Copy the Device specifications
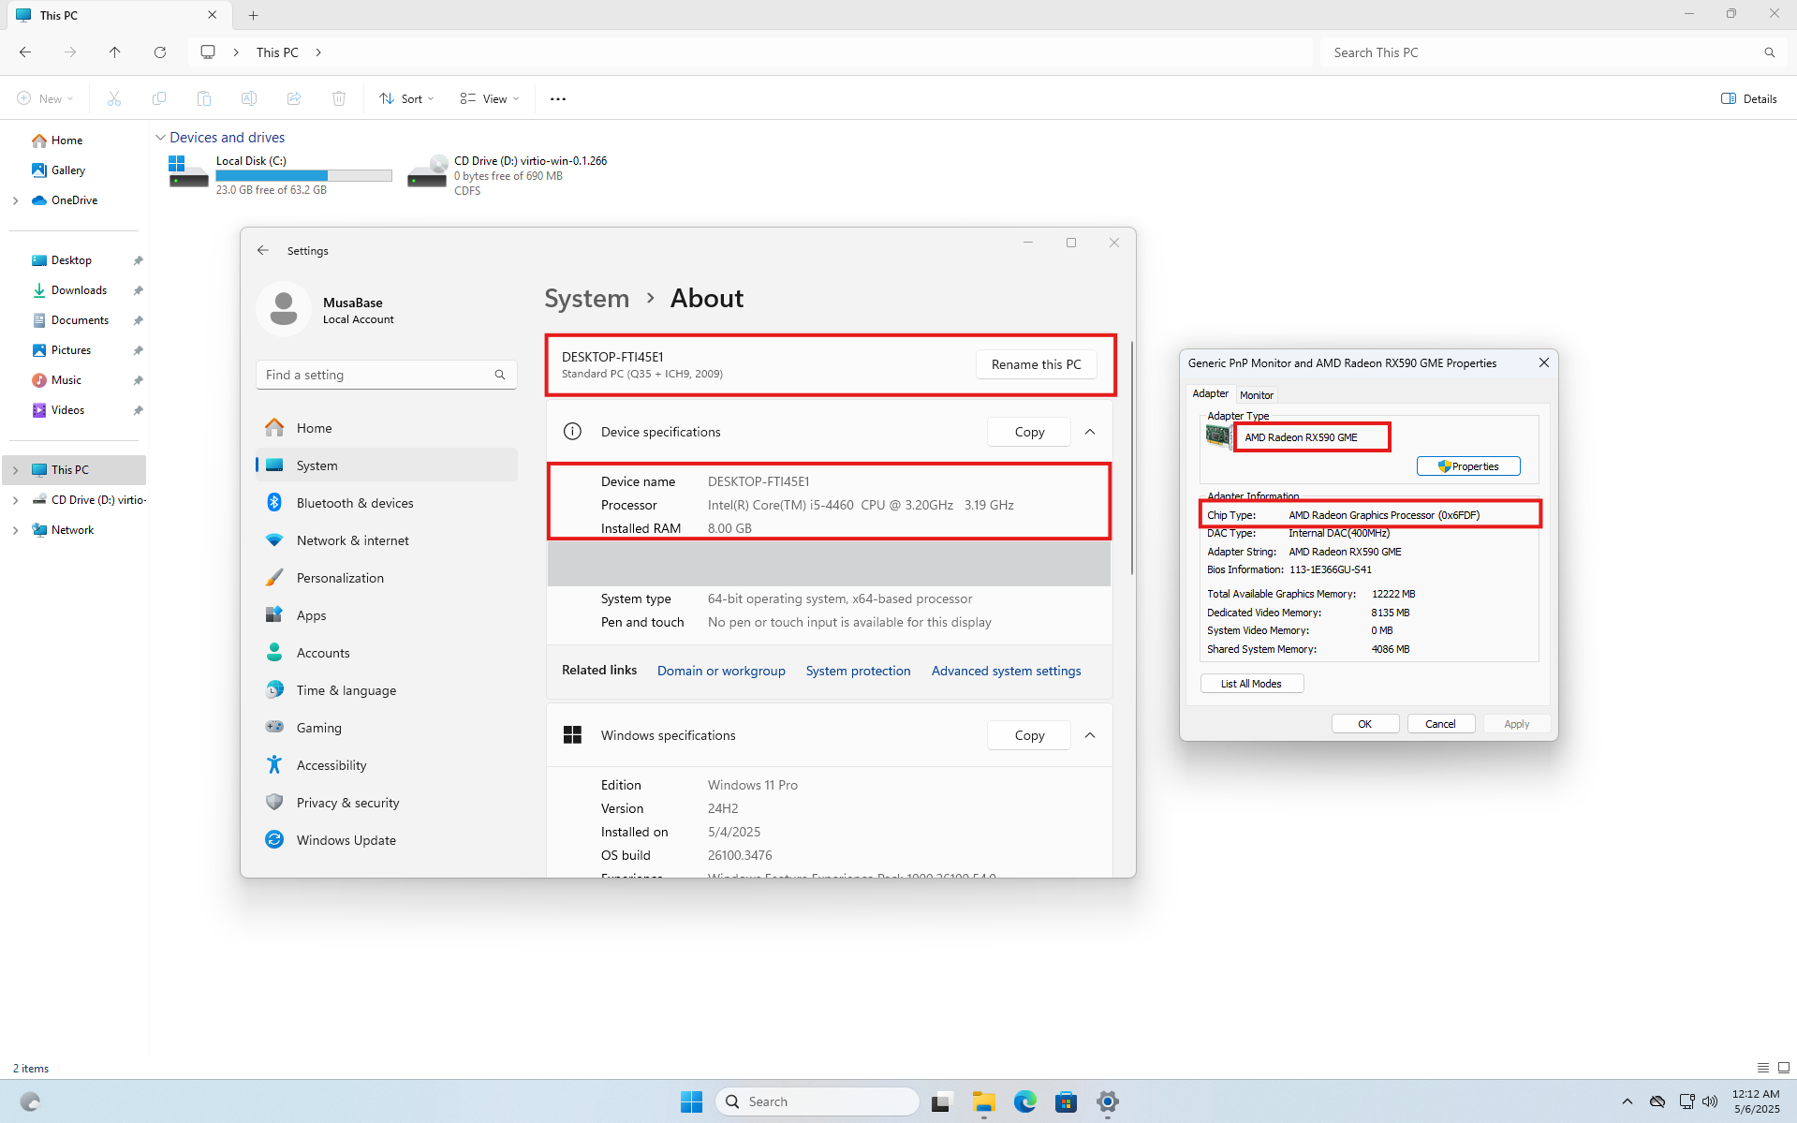This screenshot has width=1797, height=1123. (x=1029, y=432)
